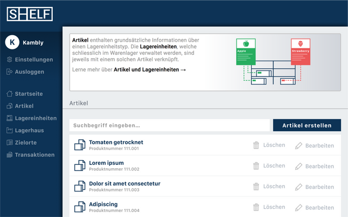Open Lagerhaus in the sidebar
The width and height of the screenshot is (348, 217).
pos(29,130)
